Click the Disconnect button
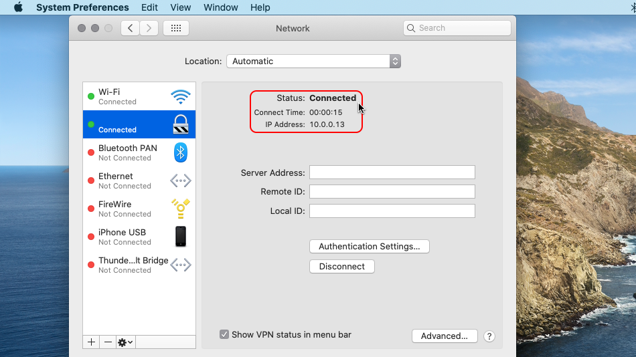 pos(341,266)
